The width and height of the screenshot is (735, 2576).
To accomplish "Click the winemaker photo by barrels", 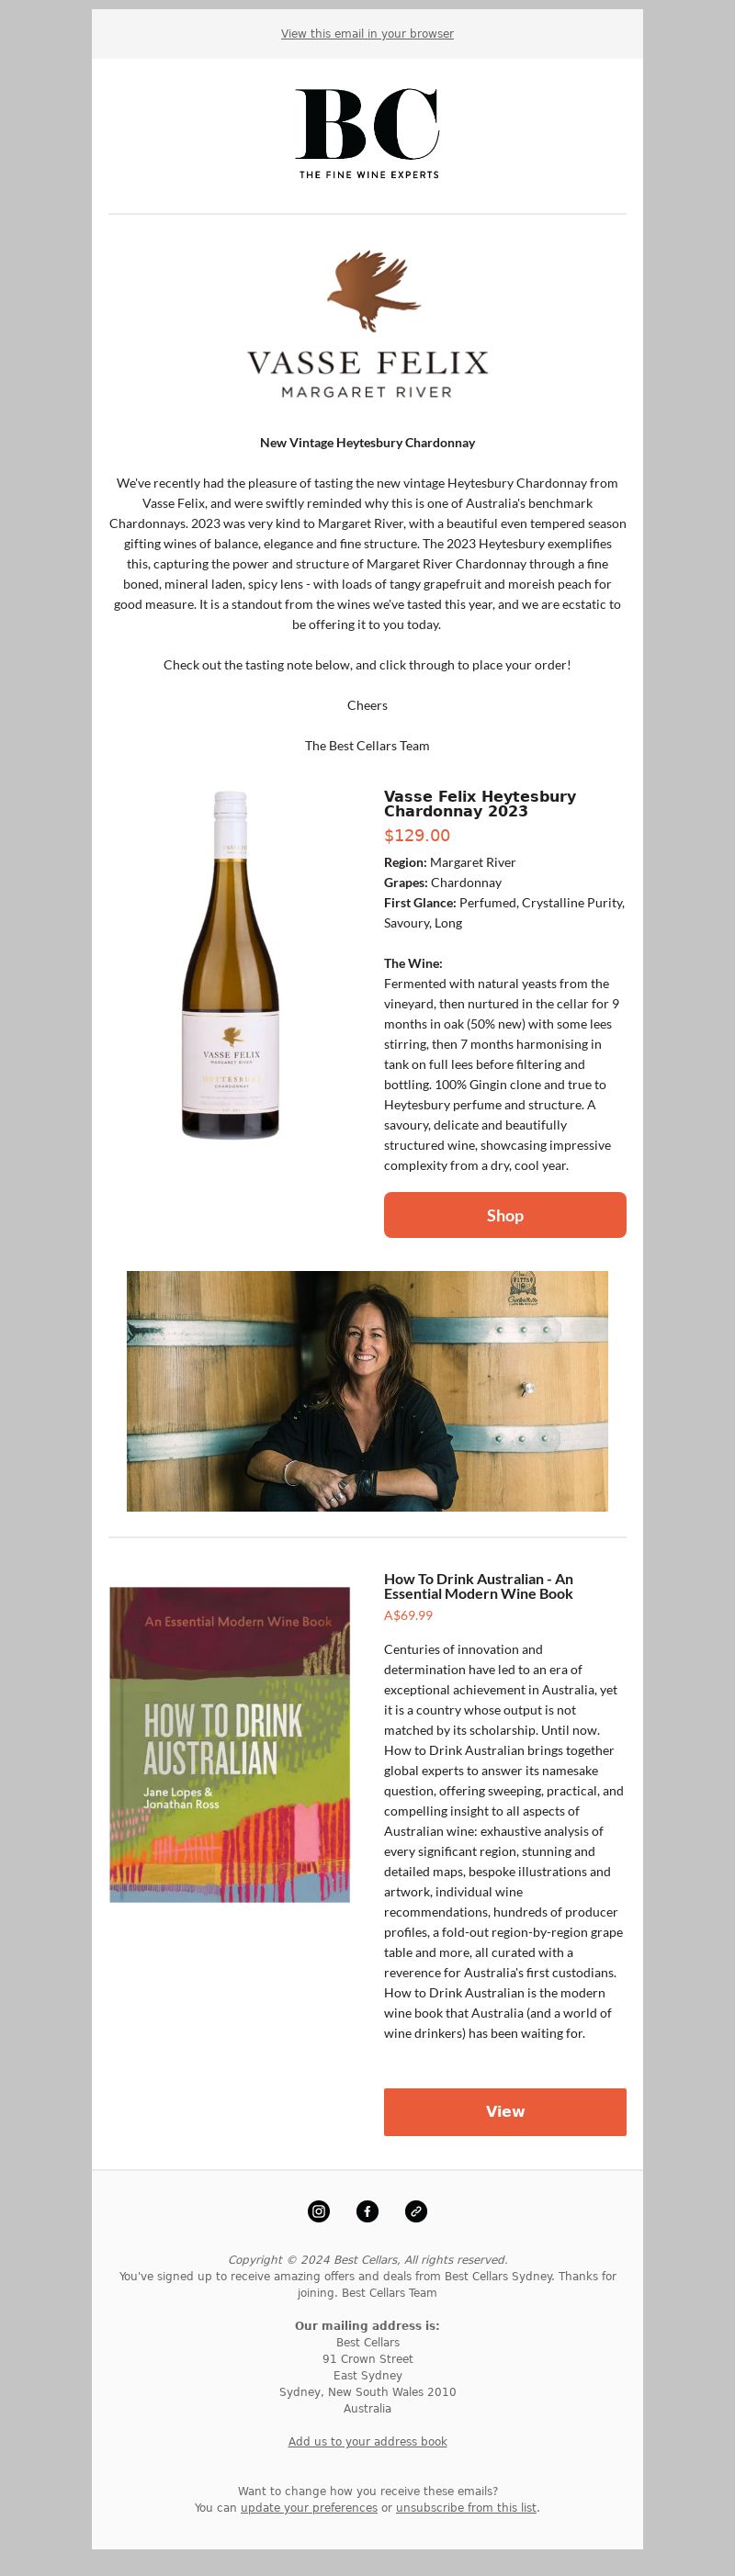I will click(367, 1391).
